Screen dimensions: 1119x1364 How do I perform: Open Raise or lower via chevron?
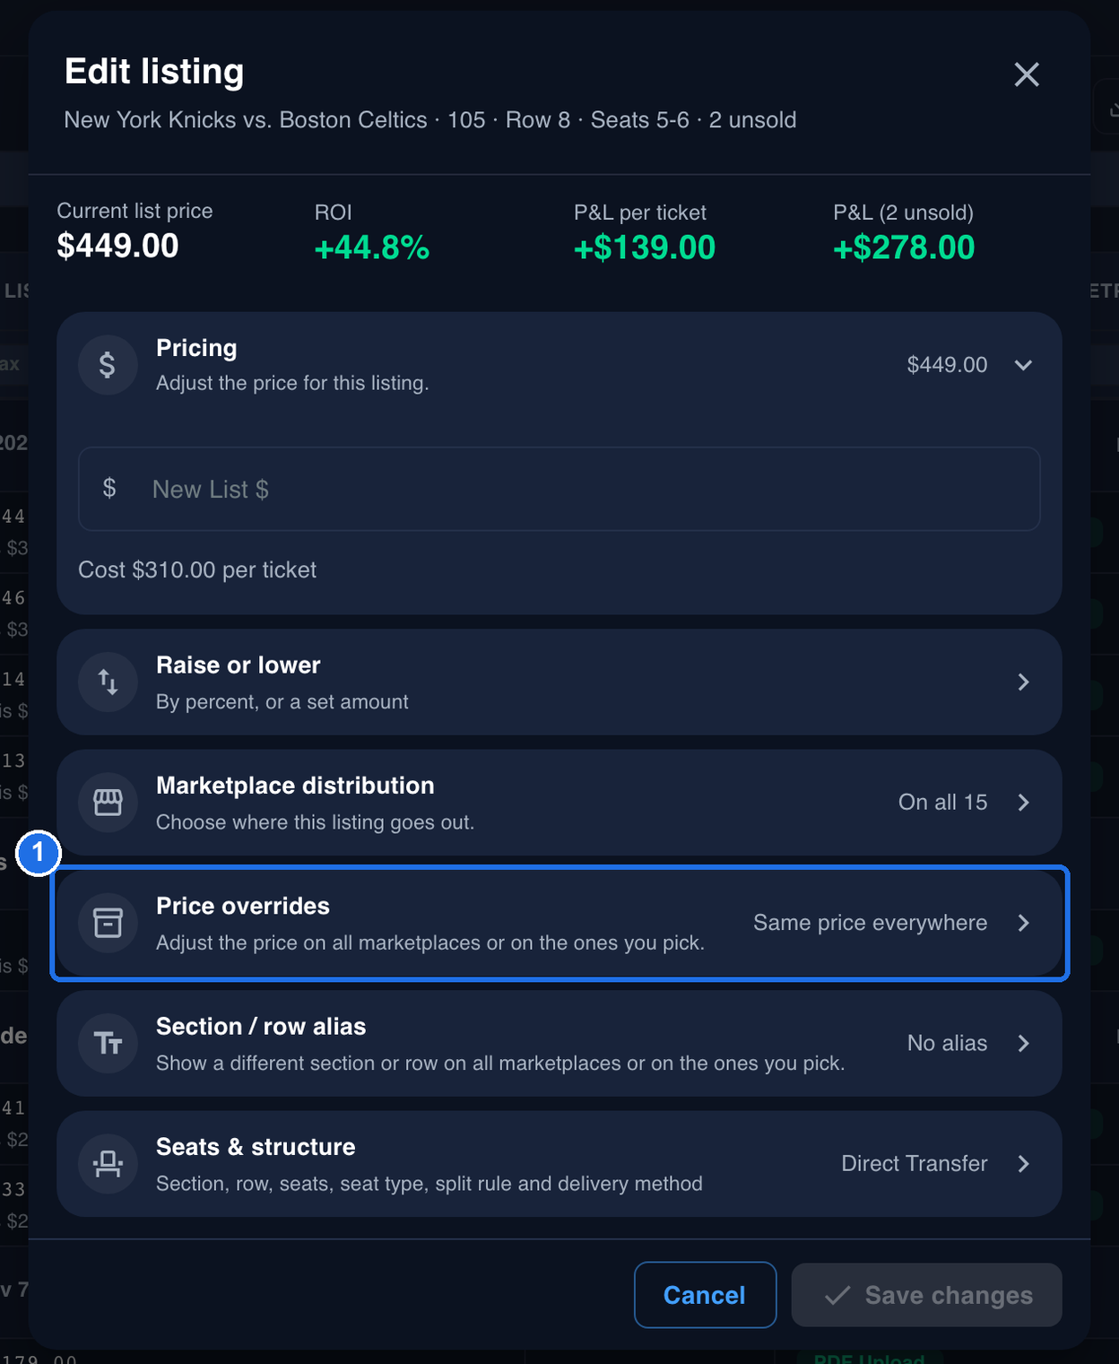click(x=1023, y=682)
